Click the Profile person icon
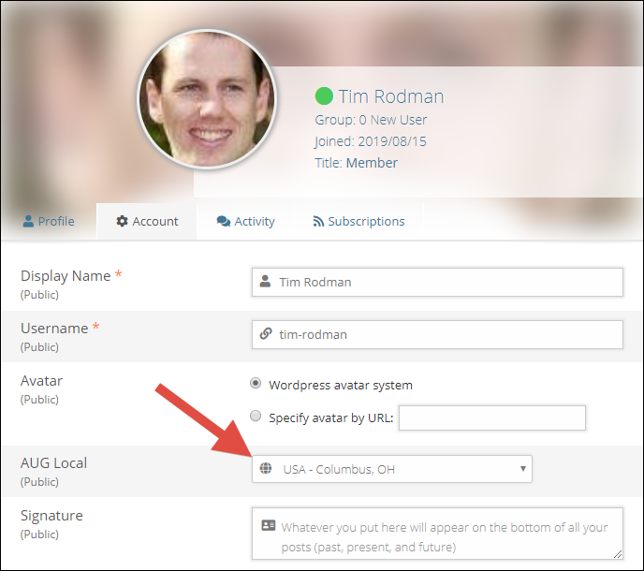Viewport: 644px width, 571px height. click(28, 222)
